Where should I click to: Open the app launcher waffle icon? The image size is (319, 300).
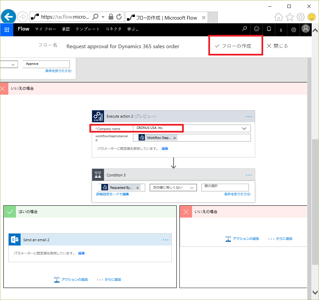7,30
